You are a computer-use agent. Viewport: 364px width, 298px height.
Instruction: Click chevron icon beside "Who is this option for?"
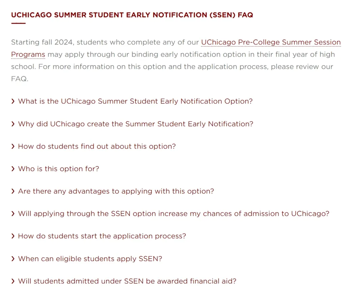pyautogui.click(x=13, y=169)
